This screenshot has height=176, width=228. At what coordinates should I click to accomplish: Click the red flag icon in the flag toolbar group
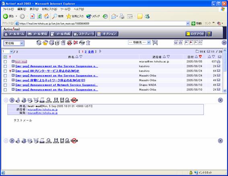pyautogui.click(x=191, y=43)
